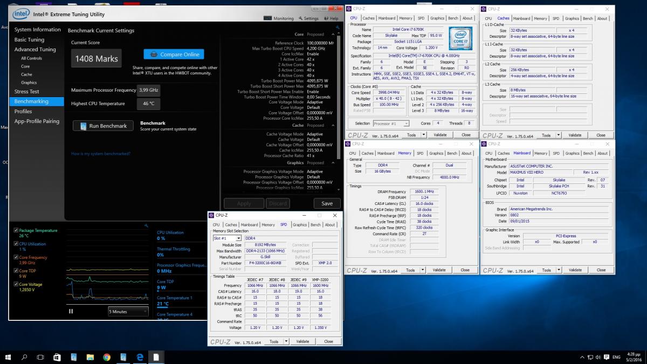Open Tools dropdown arrow in CPU-Z SPD window
This screenshot has height=364, width=647.
pyautogui.click(x=285, y=341)
